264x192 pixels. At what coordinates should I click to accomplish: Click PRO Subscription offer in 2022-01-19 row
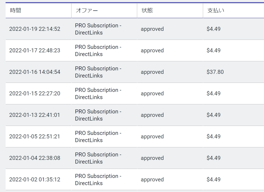click(98, 29)
